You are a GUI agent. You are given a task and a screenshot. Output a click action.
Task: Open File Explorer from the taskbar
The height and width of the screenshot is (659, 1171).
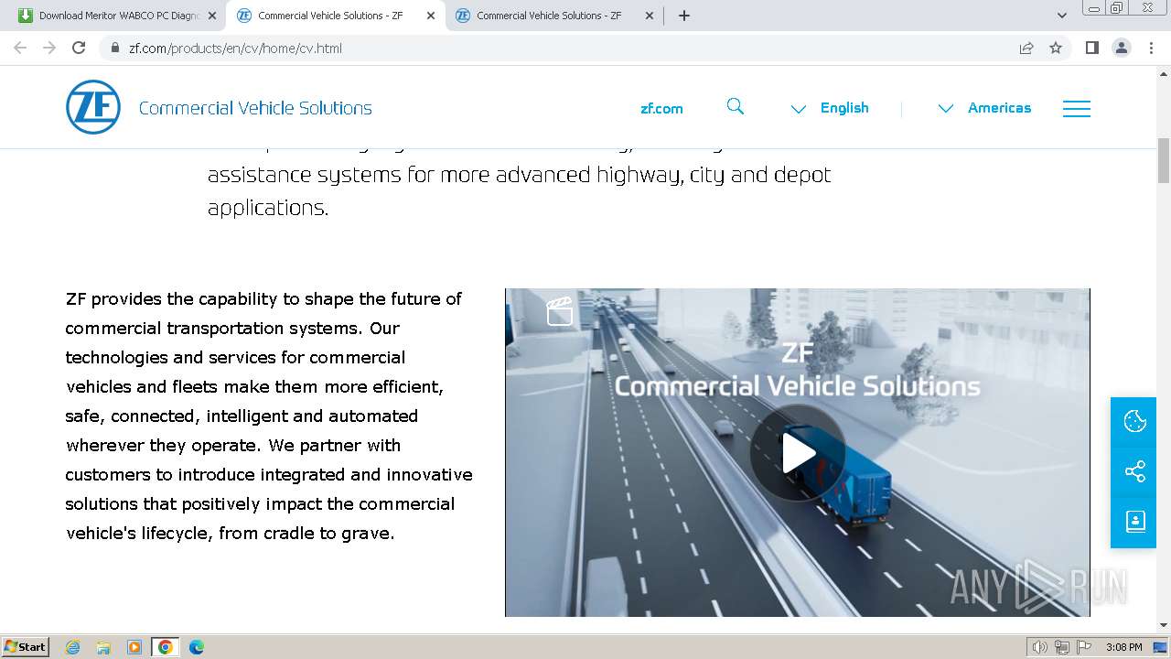pyautogui.click(x=103, y=647)
